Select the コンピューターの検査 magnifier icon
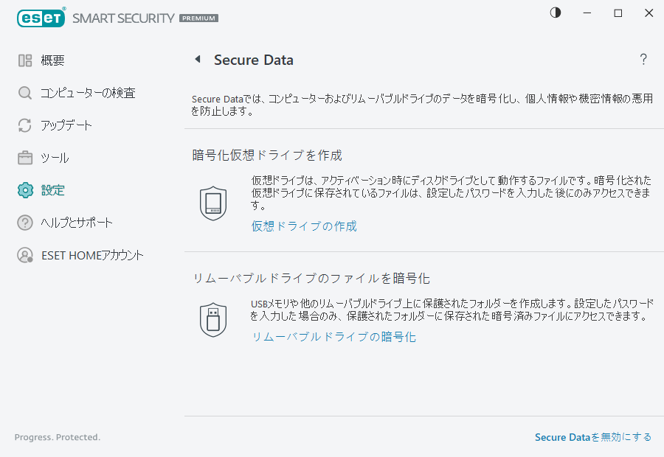 [24, 93]
